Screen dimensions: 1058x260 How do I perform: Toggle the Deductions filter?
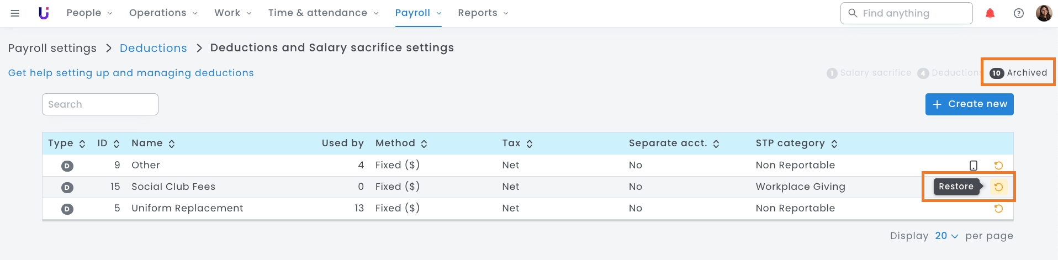[x=948, y=73]
